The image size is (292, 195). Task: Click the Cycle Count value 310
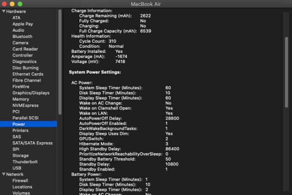112,41
